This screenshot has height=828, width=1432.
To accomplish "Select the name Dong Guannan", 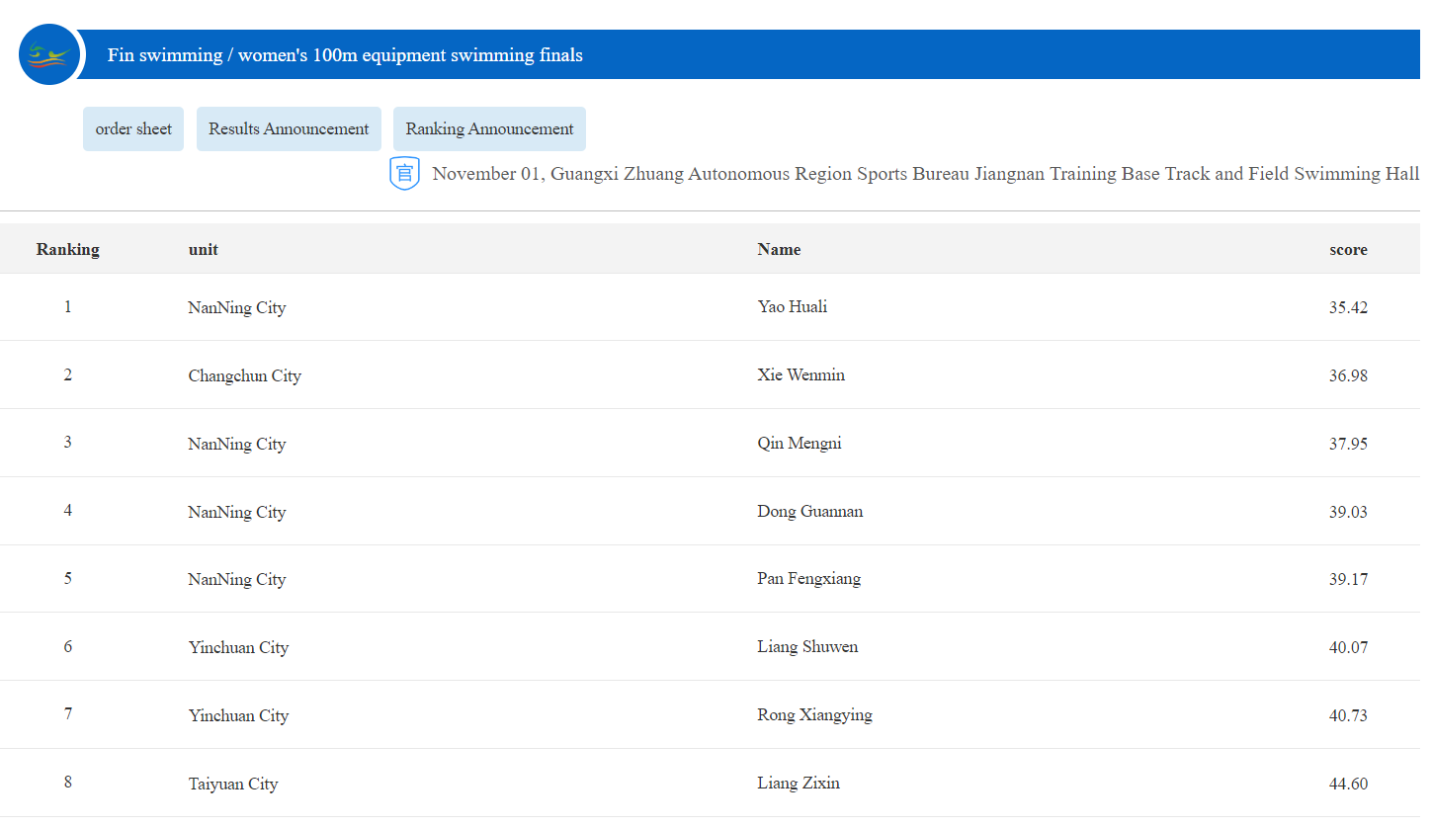I will coord(810,512).
